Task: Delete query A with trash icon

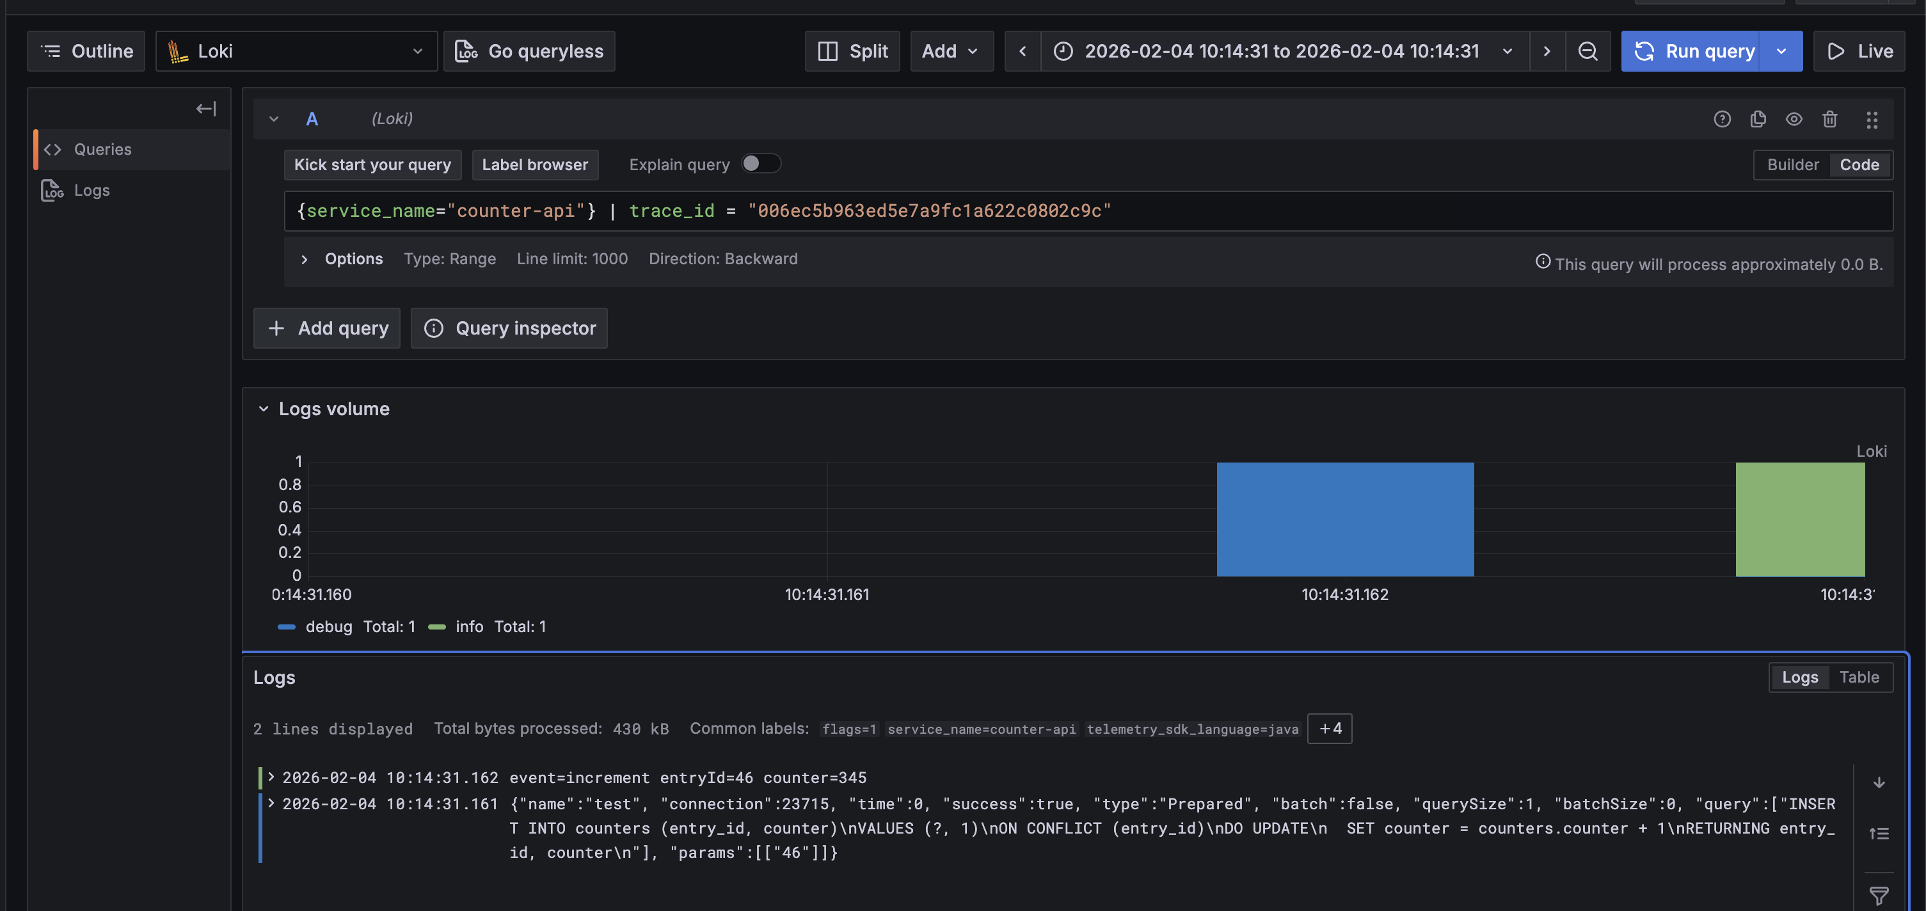Action: (x=1829, y=119)
